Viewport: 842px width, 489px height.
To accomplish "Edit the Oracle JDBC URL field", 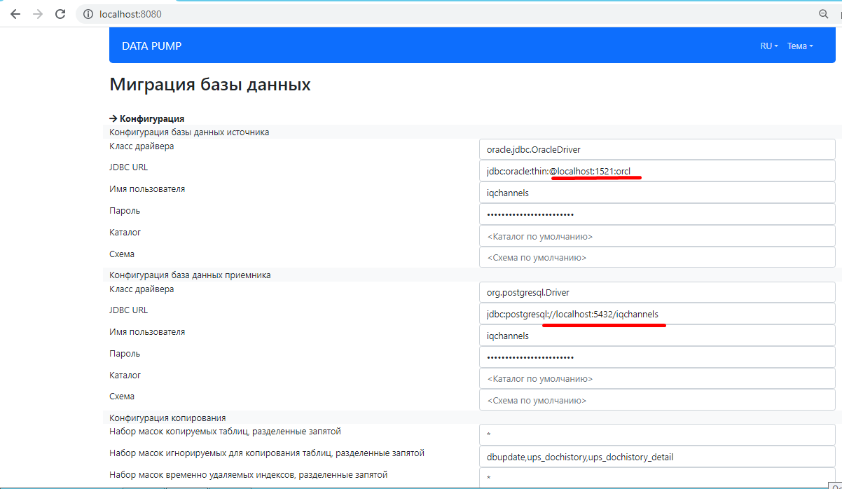I will click(x=657, y=171).
